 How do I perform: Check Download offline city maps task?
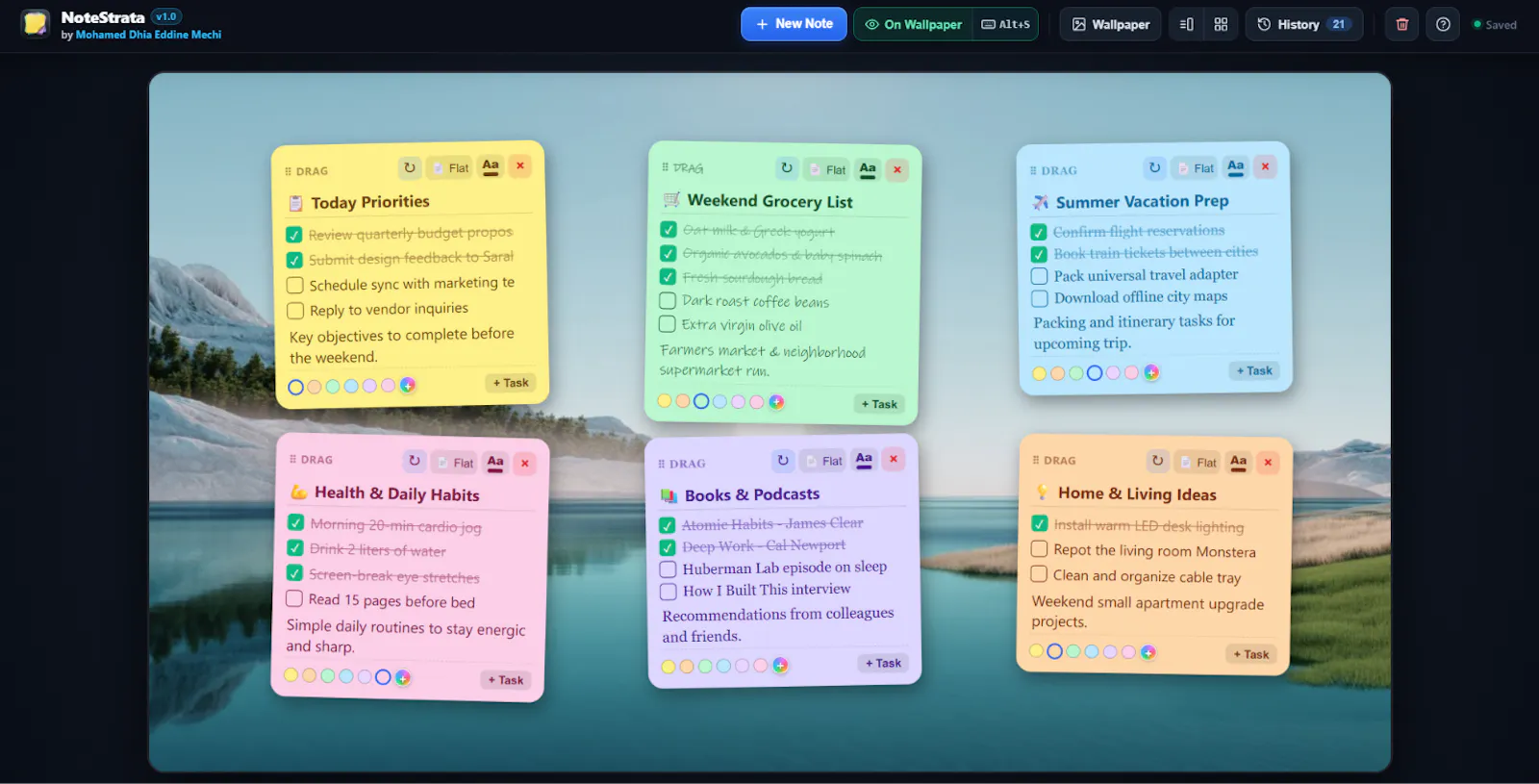coord(1040,298)
